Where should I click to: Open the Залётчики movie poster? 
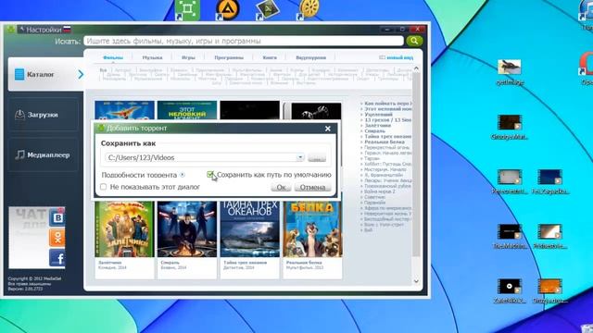124,228
